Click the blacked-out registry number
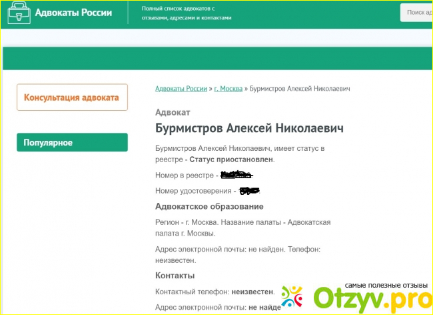Screen dimensions: 433x315 tap(236, 175)
